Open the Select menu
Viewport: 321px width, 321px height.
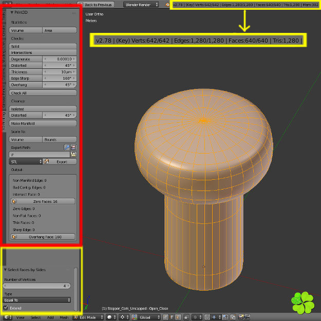tap(35, 317)
